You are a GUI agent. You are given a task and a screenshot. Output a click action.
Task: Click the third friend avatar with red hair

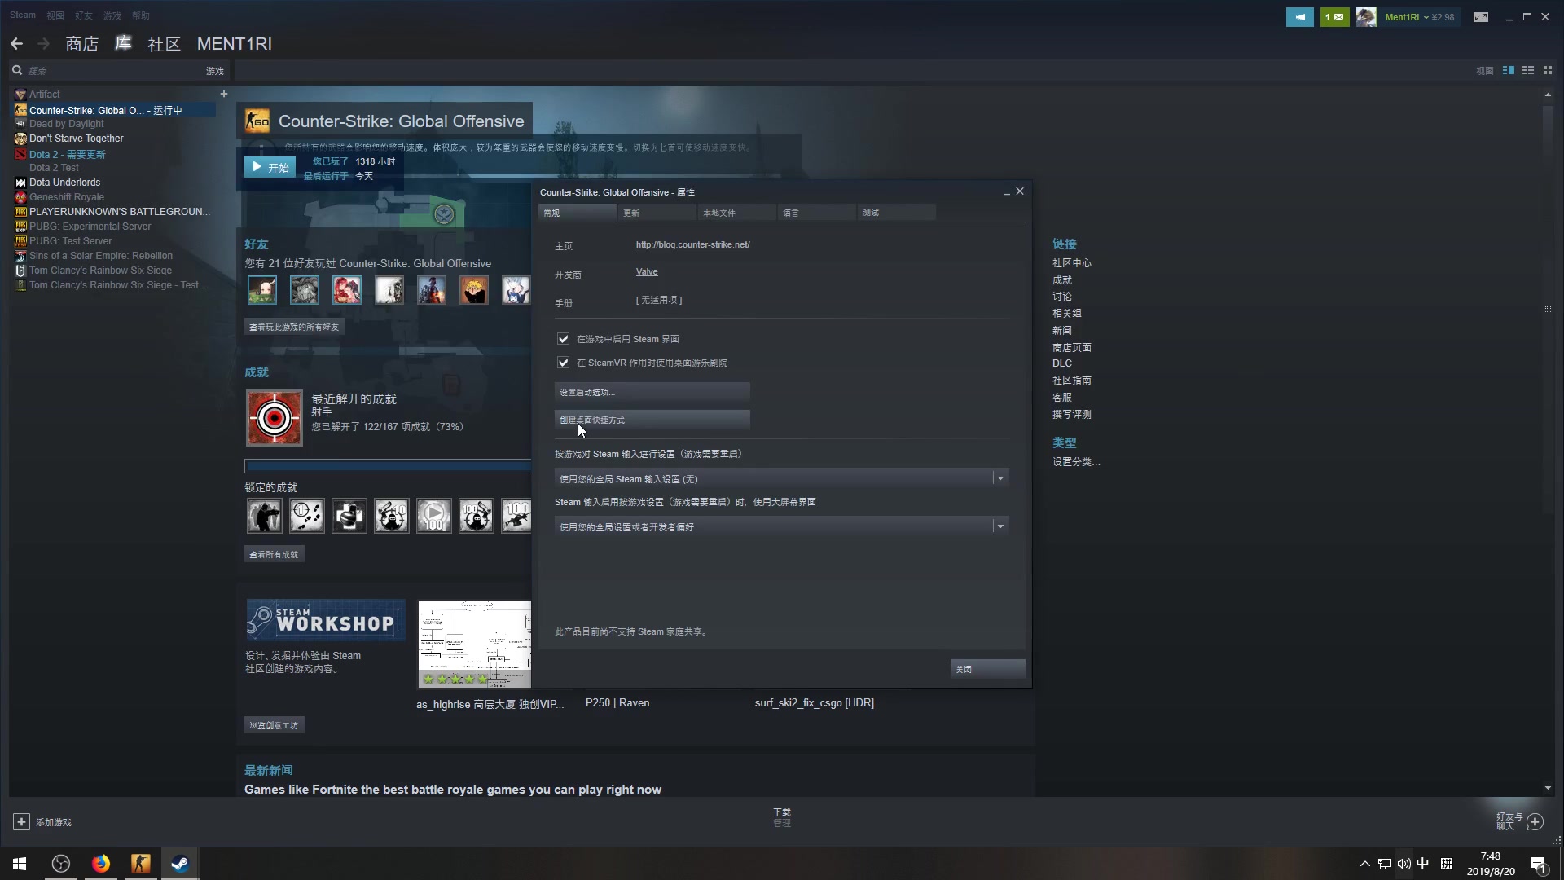pyautogui.click(x=347, y=290)
